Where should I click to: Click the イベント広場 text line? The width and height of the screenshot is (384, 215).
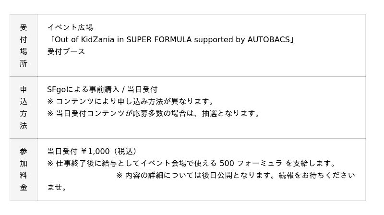point(70,27)
